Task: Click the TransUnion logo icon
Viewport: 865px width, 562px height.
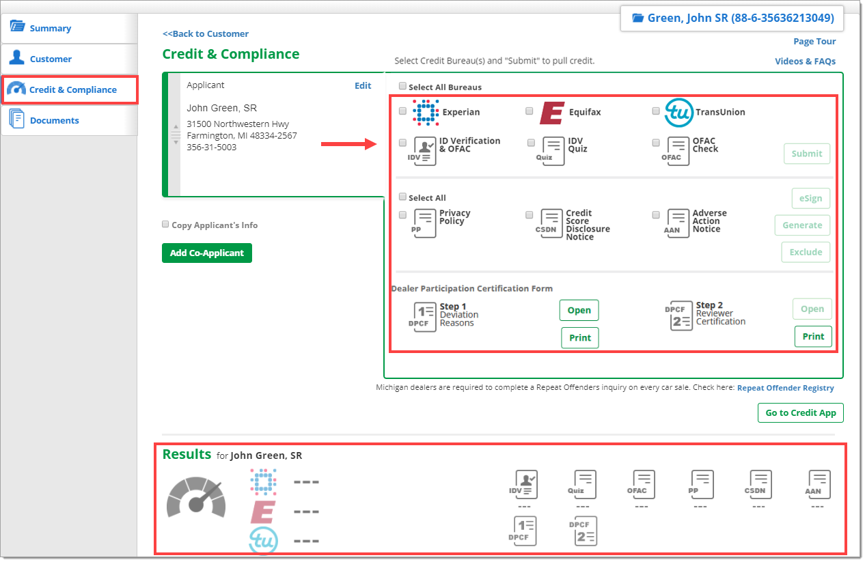Action: tap(678, 112)
